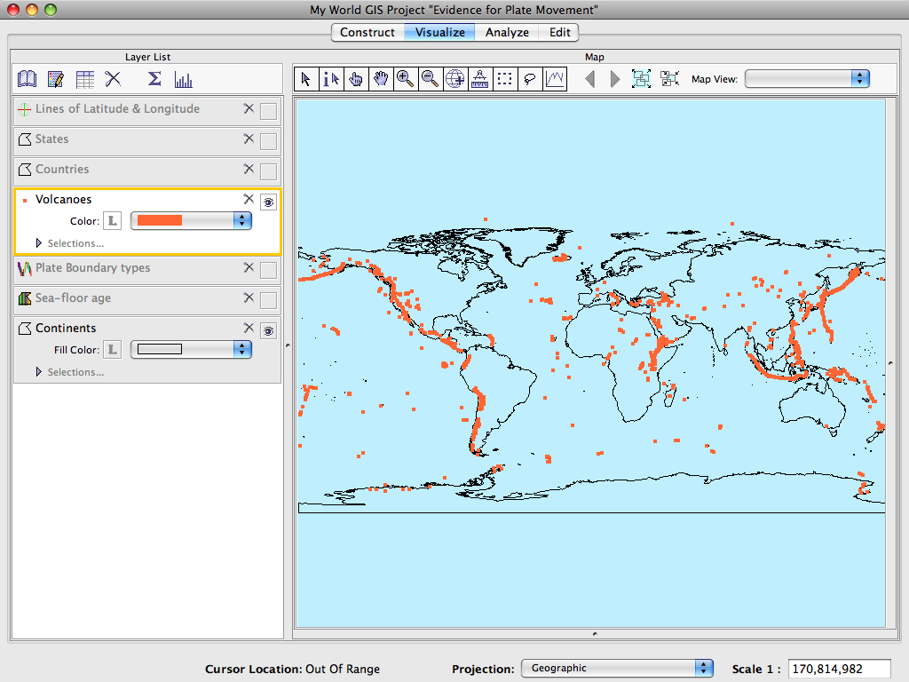
Task: Select the measure distance ruler tool
Action: click(480, 79)
